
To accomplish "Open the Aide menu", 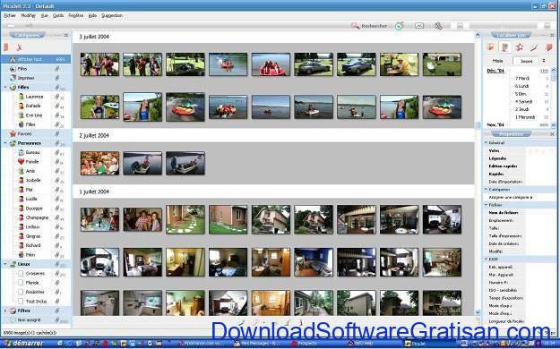I will tap(92, 16).
